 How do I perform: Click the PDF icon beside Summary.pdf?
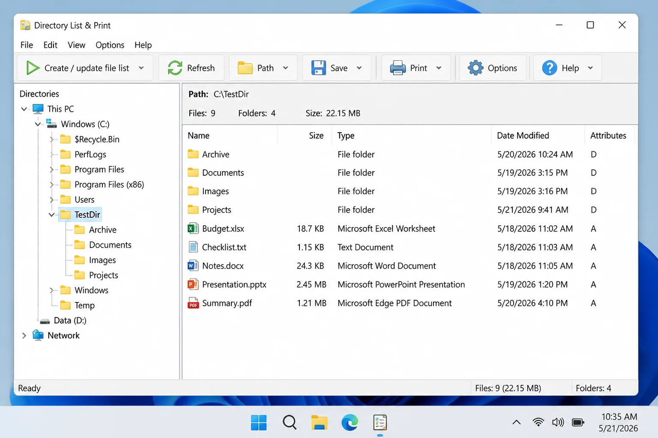193,303
